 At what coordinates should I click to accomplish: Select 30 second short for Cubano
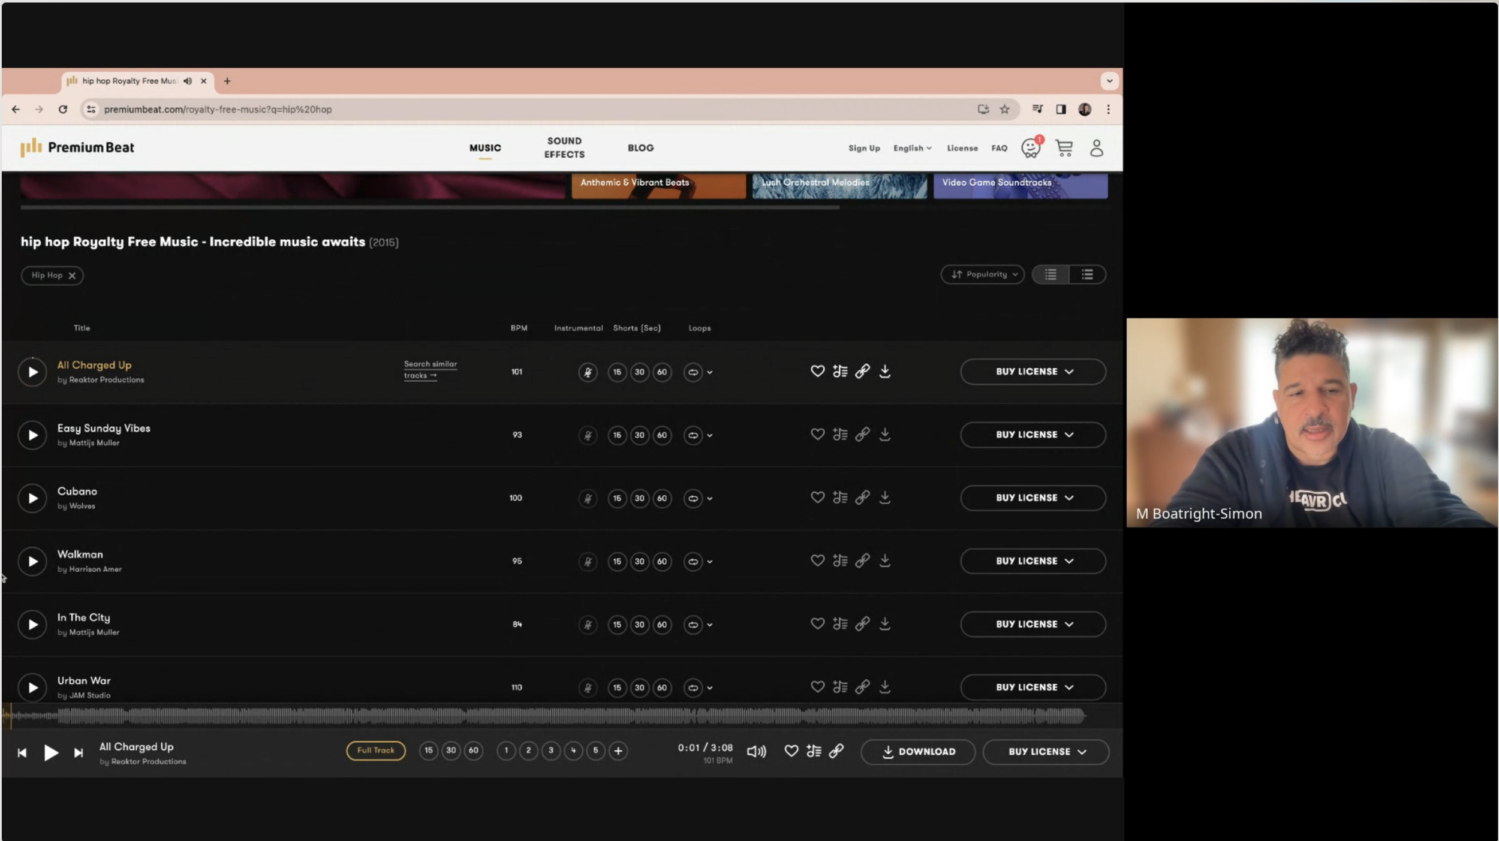pyautogui.click(x=639, y=498)
